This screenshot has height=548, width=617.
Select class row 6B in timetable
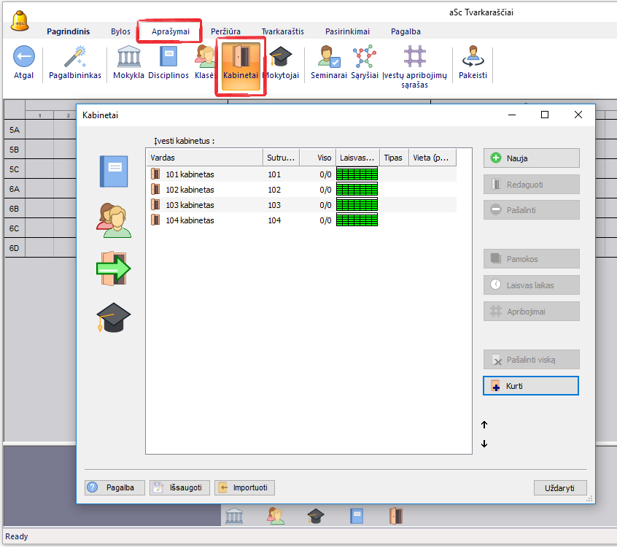15,208
